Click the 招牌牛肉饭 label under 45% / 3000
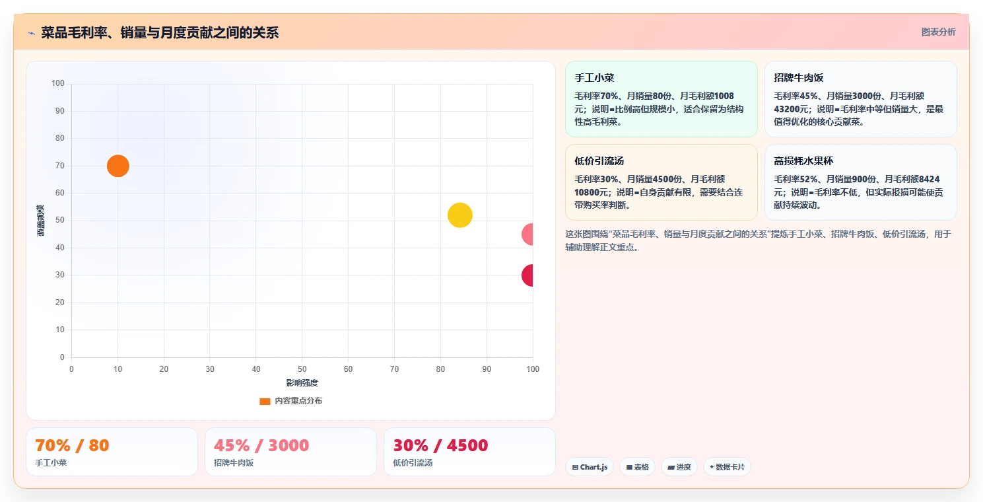Image resolution: width=983 pixels, height=502 pixels. click(x=234, y=463)
